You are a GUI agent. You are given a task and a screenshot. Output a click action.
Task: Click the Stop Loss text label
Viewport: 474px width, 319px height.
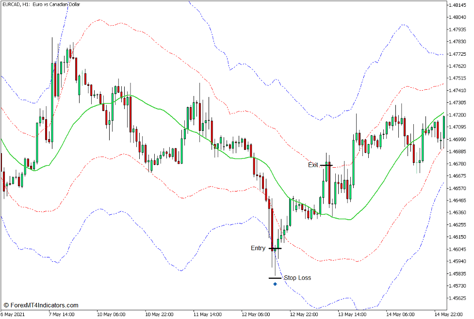(x=297, y=278)
